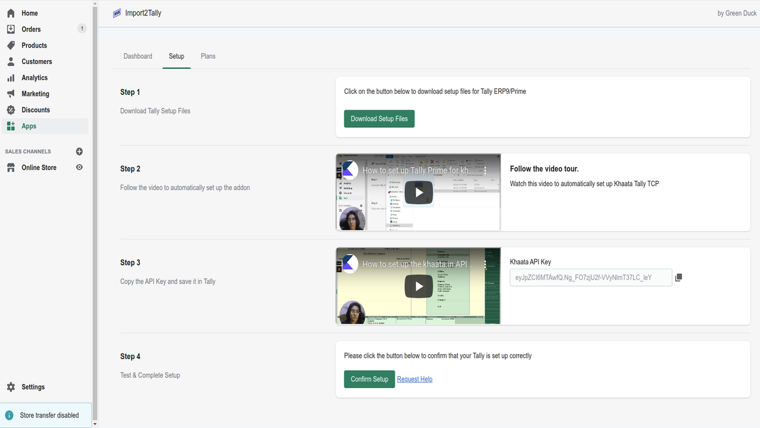Click the 'Khaata API Key' label
The height and width of the screenshot is (428, 760).
[x=530, y=262]
